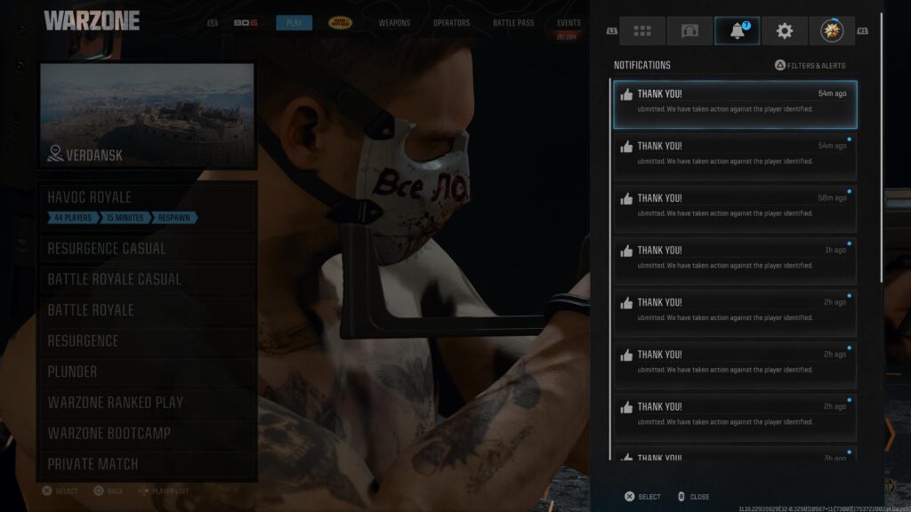The image size is (911, 512).
Task: Click thumbs-up icon on 1h ago notification
Action: click(x=626, y=252)
